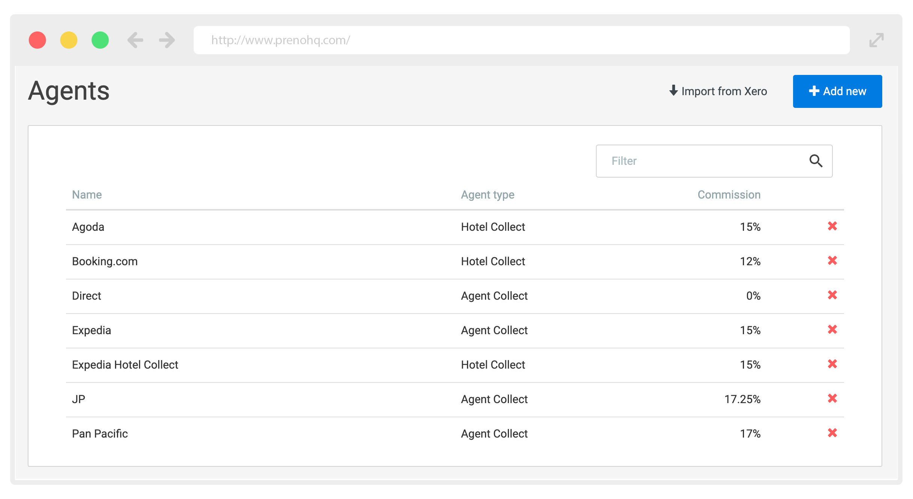Click the 17% commission for Pan Pacific

[750, 434]
